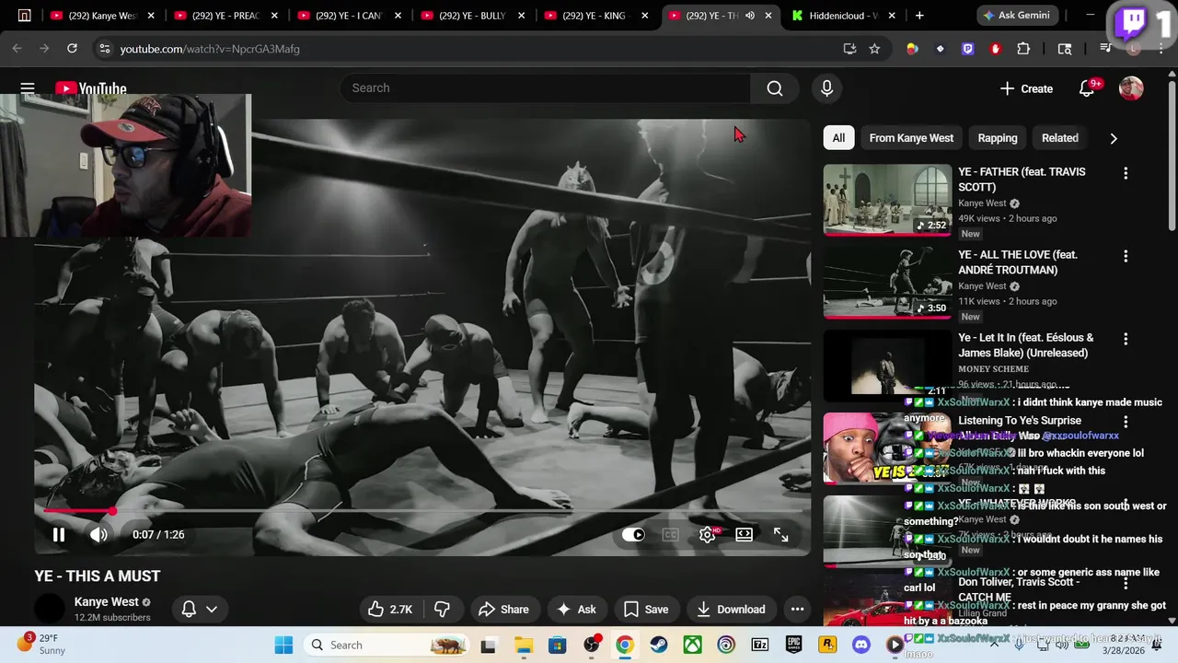
Task: Select the Rapping filter chip
Action: [998, 138]
